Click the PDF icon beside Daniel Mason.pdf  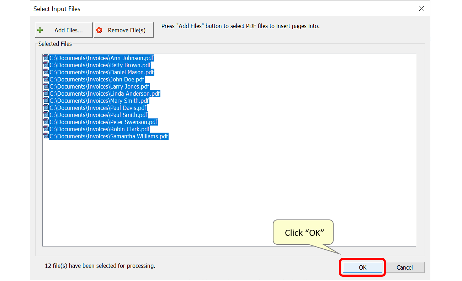click(46, 72)
